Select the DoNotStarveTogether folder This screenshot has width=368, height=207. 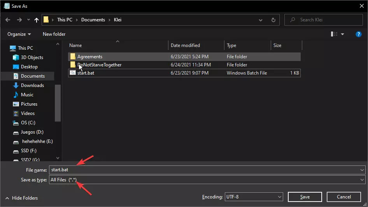pyautogui.click(x=184, y=65)
